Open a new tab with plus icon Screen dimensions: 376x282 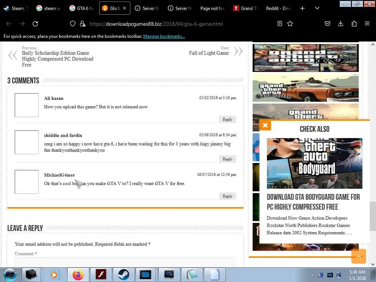click(x=303, y=8)
